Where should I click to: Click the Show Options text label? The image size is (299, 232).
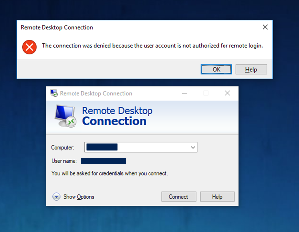pyautogui.click(x=78, y=197)
